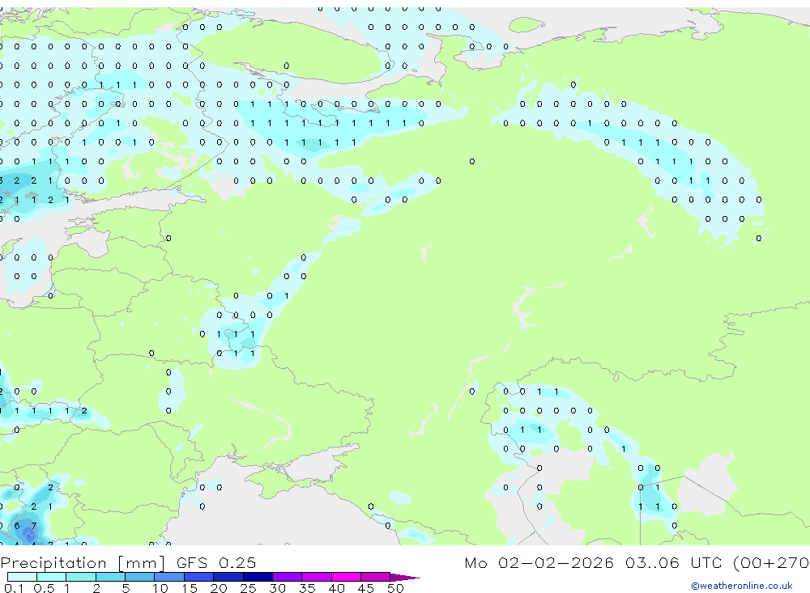810x593 pixels.
Task: Click the '40' legend scale label
Action: coord(336,588)
